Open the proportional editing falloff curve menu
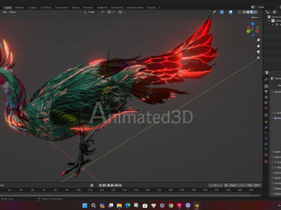This screenshot has width=281, height=210. coord(125,12)
